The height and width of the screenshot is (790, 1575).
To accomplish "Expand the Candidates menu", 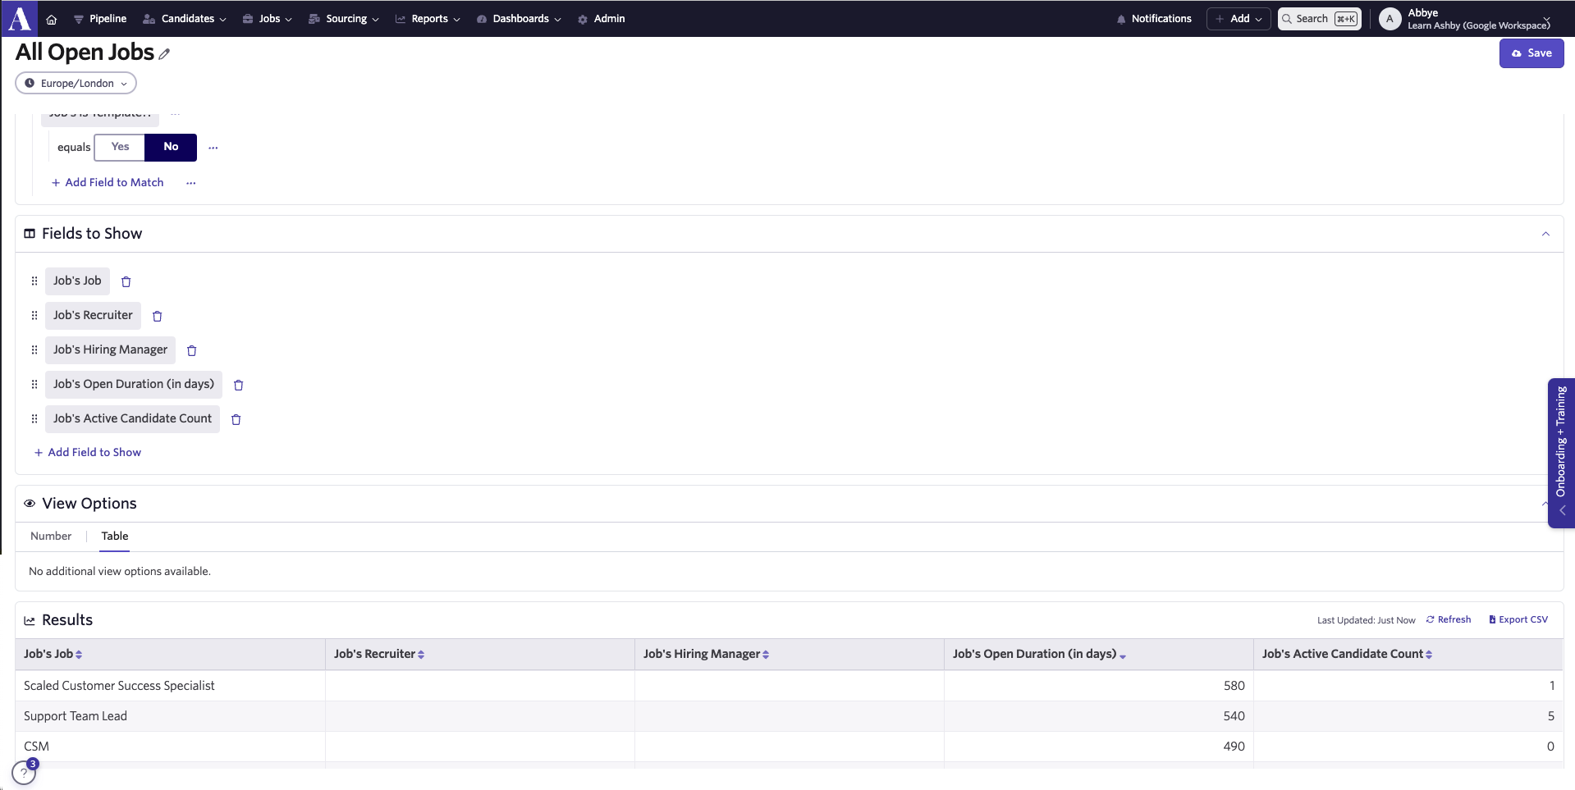I will click(x=185, y=19).
